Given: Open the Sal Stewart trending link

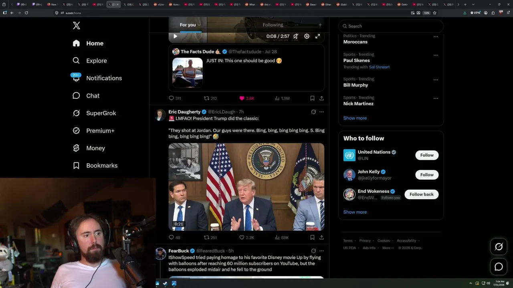Looking at the screenshot, I should pyautogui.click(x=379, y=67).
